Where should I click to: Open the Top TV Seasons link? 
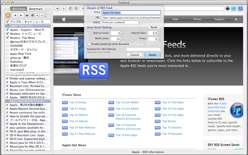[172, 127]
